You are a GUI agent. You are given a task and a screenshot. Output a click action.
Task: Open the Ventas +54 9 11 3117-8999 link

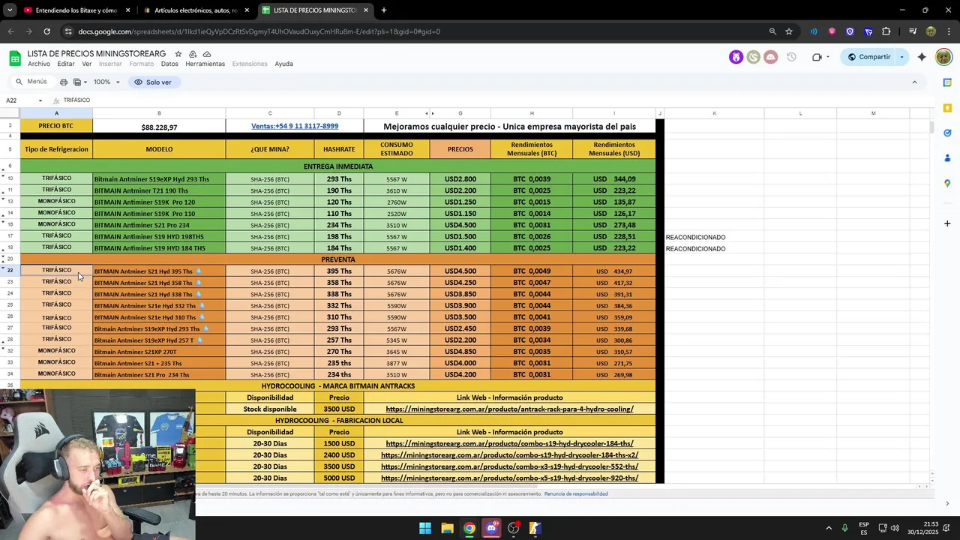295,126
